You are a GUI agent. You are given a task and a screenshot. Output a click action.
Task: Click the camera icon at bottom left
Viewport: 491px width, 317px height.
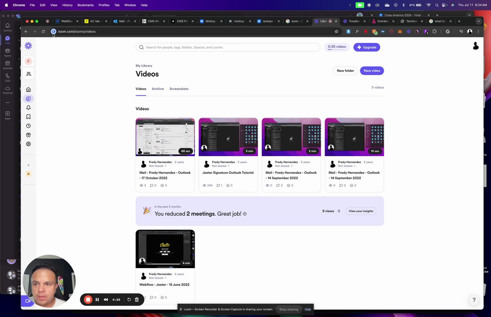pos(28,301)
